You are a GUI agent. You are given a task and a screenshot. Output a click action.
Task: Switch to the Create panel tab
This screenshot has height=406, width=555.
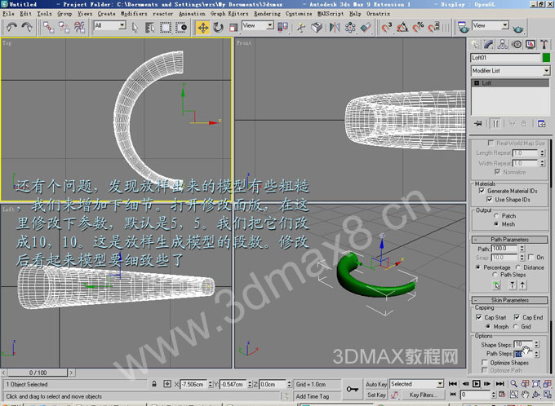[475, 45]
